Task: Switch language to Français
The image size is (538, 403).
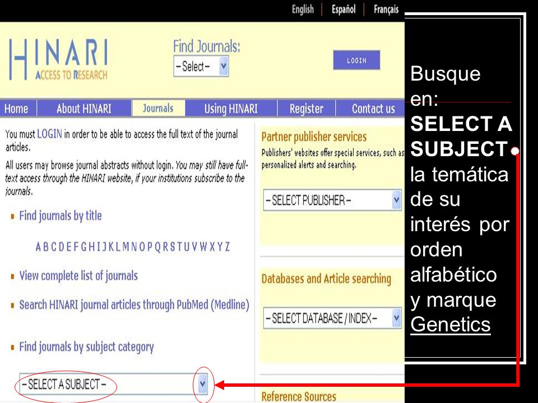Action: click(x=386, y=10)
